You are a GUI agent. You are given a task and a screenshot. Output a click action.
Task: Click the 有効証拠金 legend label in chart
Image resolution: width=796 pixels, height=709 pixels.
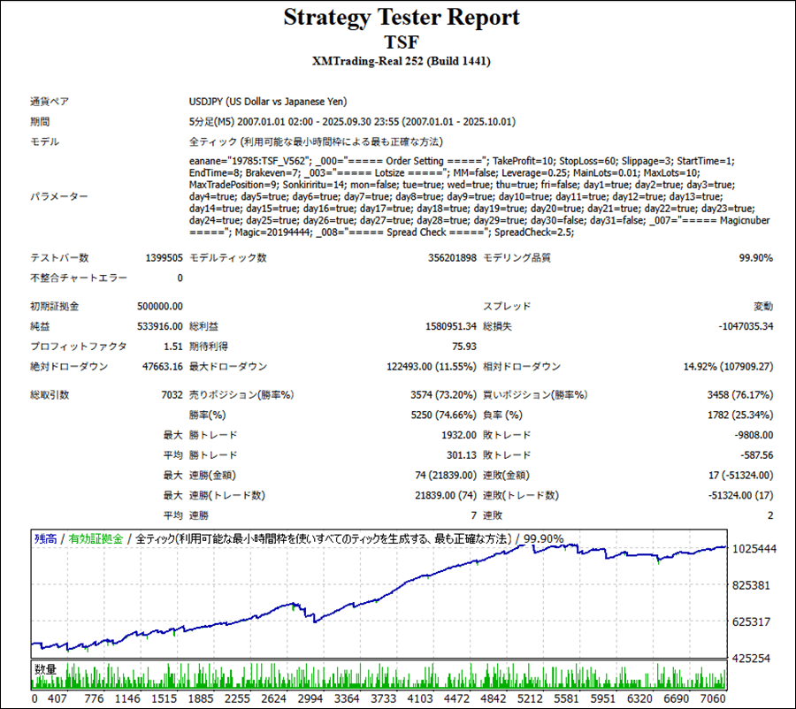[x=96, y=539]
